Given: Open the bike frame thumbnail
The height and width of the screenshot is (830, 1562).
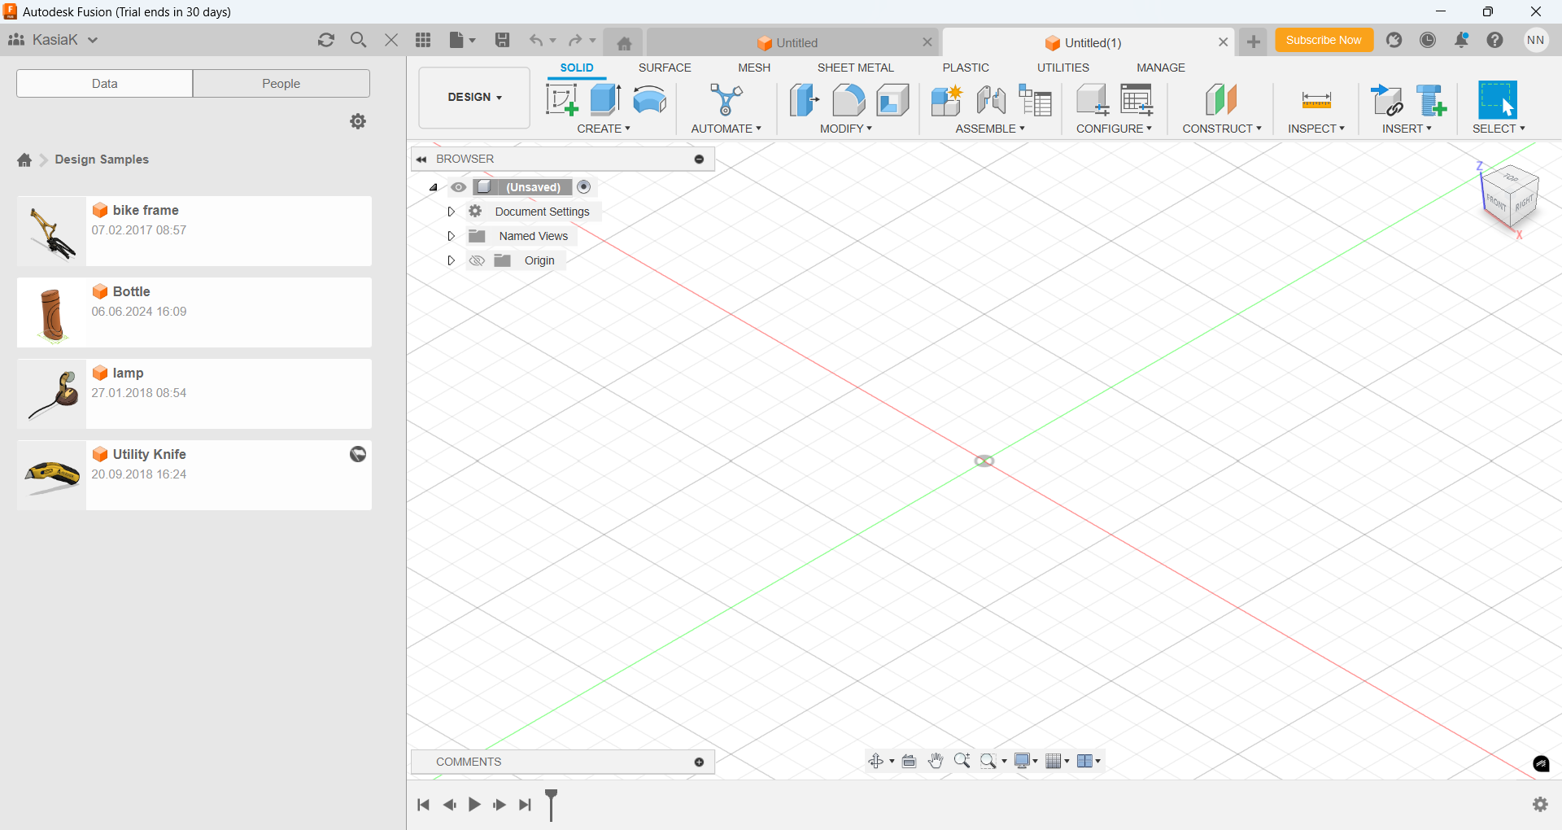Looking at the screenshot, I should tap(51, 231).
